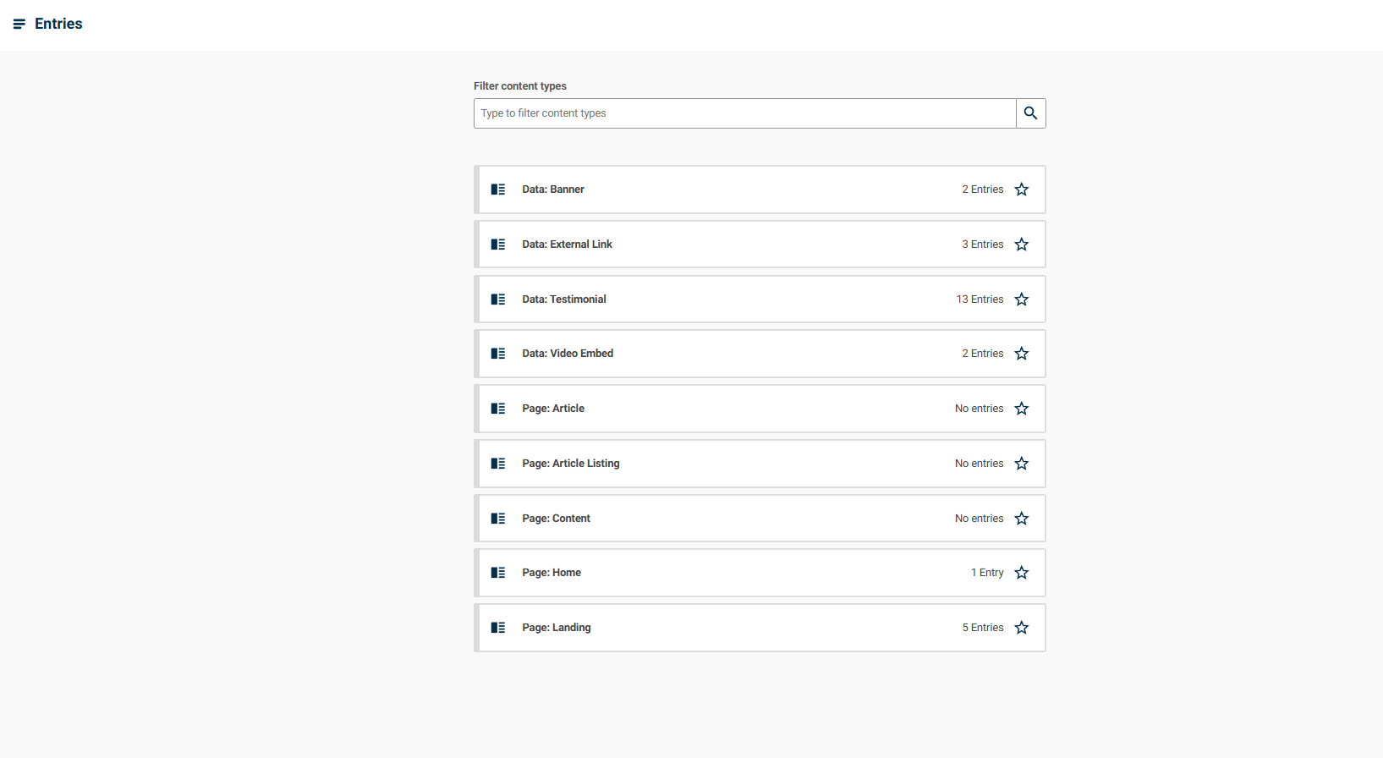Click the content type icon for Data: Banner
Screen dimensions: 1383x758
coord(498,189)
